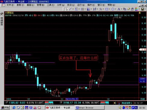Open the 管理 menu
The image size is (147, 110).
40,5
